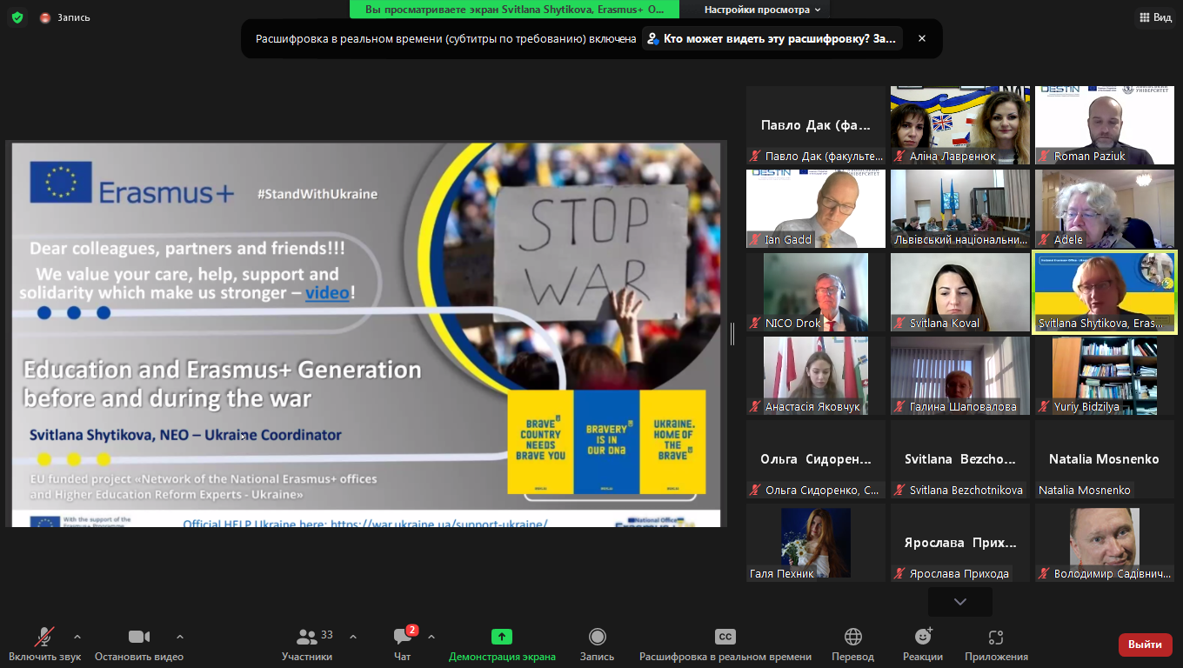Image resolution: width=1183 pixels, height=668 pixels.
Task: Expand the participants options arrow
Action: click(353, 637)
